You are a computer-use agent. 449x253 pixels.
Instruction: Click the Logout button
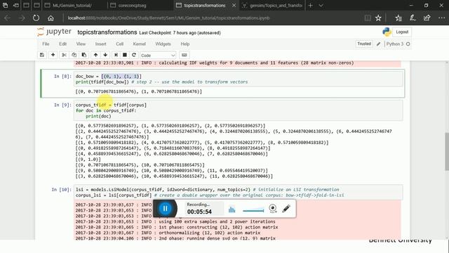[402, 32]
